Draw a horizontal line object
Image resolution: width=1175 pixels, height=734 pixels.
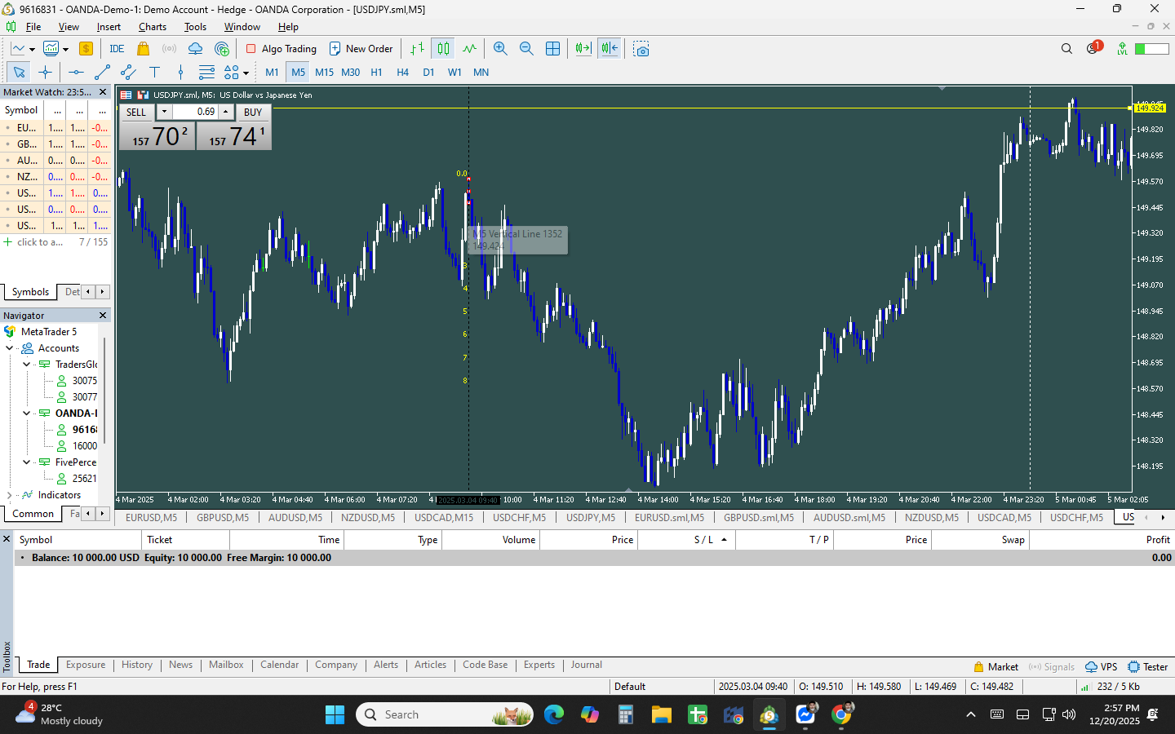pos(76,73)
